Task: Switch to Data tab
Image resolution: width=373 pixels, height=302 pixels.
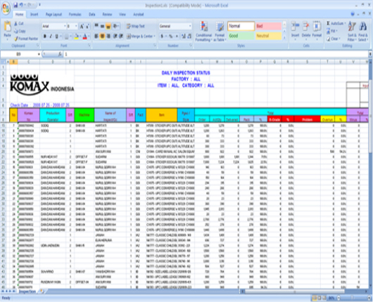Action: click(x=92, y=15)
